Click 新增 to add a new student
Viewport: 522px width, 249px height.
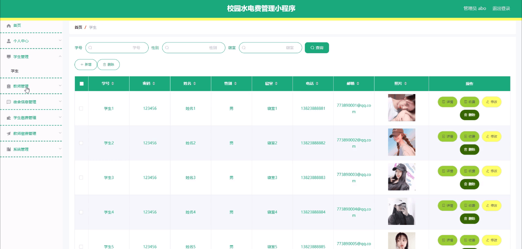(86, 64)
